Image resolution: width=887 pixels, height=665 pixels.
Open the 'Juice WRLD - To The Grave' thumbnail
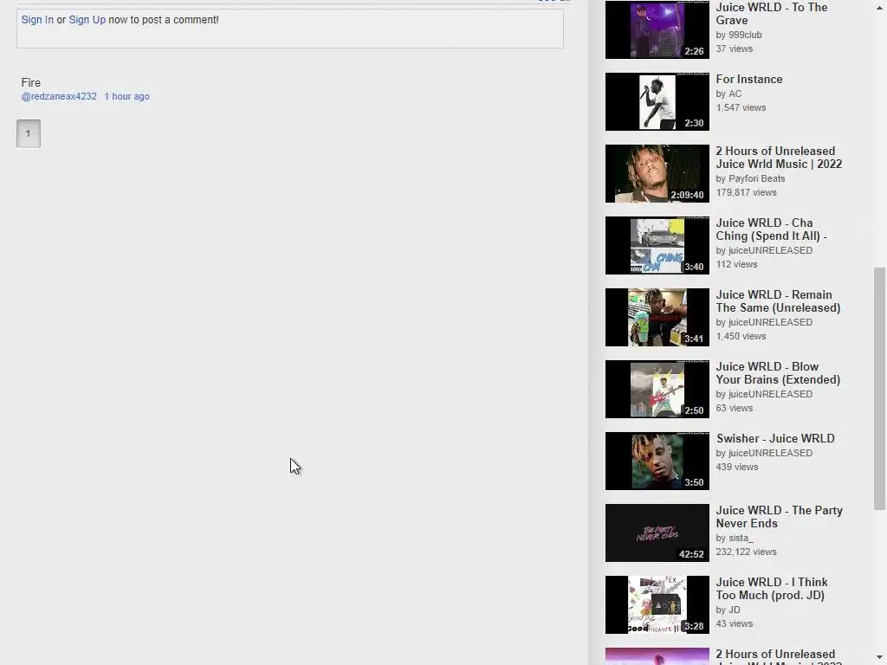[657, 29]
